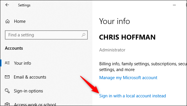Click Sign in with a local account instead

coord(133,96)
